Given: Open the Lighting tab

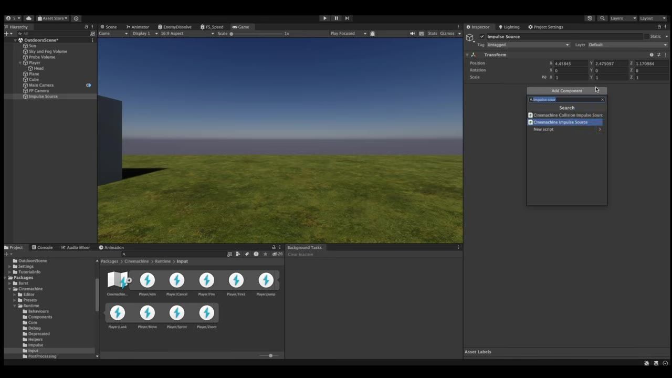Looking at the screenshot, I should pyautogui.click(x=509, y=27).
